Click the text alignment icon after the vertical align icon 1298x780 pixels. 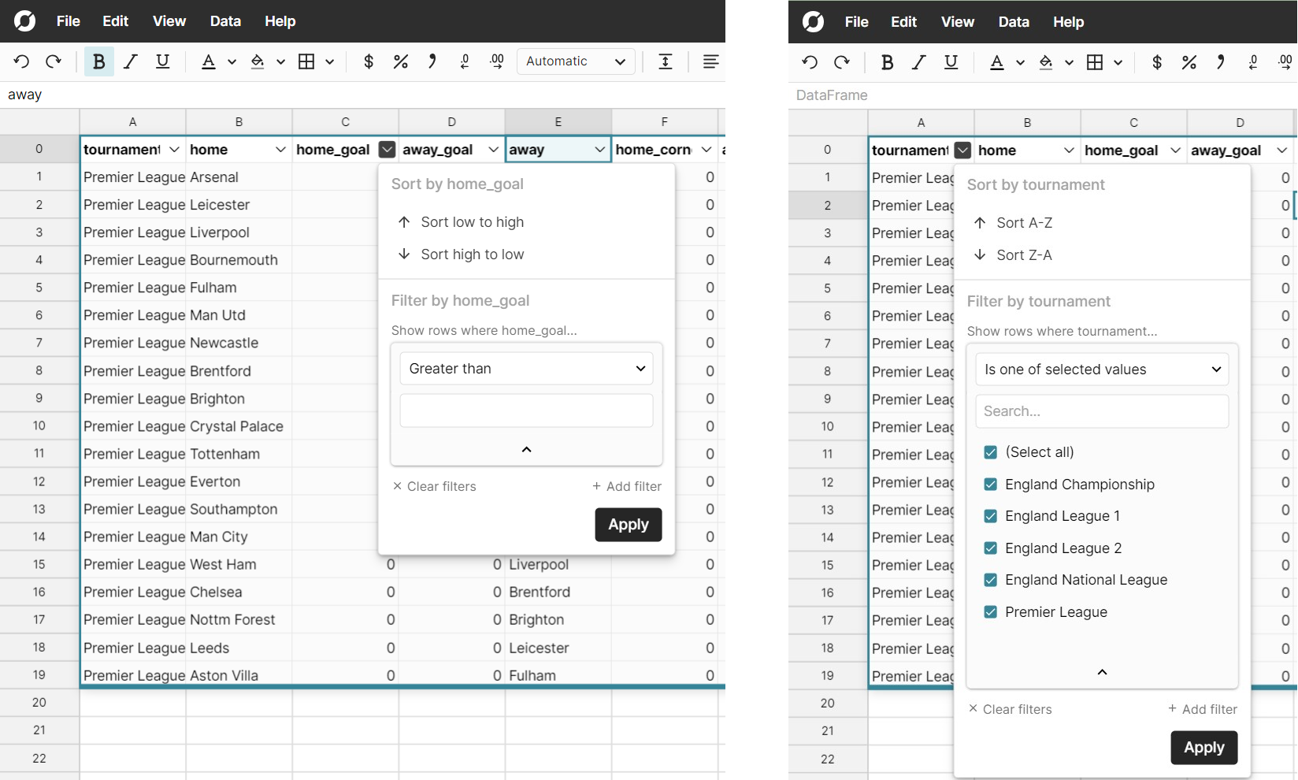point(710,61)
